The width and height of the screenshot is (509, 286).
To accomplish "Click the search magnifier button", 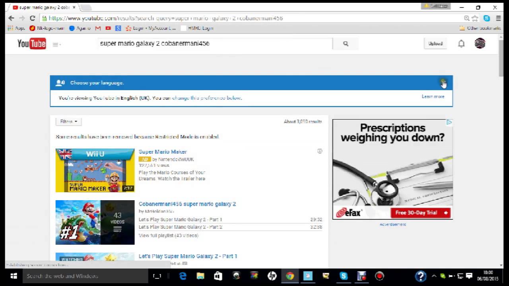I will tap(346, 44).
